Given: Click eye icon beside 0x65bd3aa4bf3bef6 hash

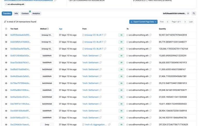Looking at the screenshot, I should tap(6, 49).
